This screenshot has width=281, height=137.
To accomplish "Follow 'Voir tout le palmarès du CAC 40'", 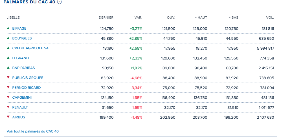I will click(x=32, y=131).
